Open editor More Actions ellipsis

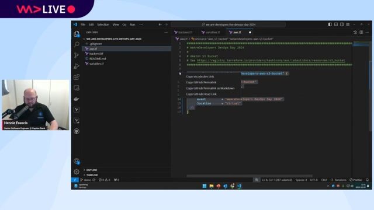368,33
